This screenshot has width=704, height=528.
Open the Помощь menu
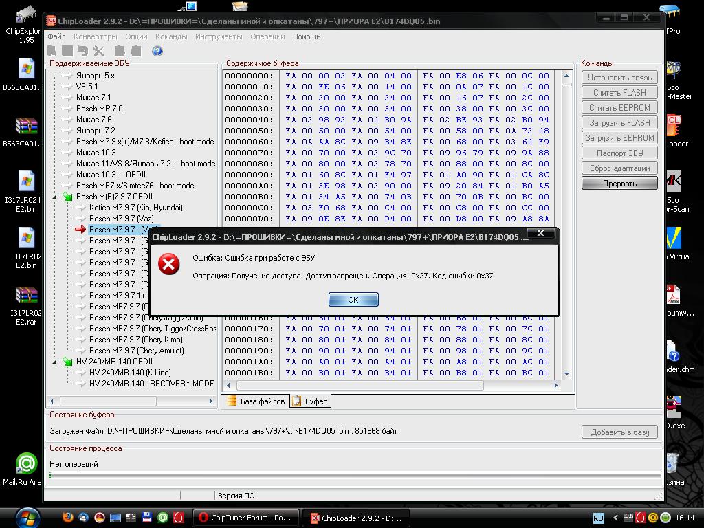click(x=307, y=36)
